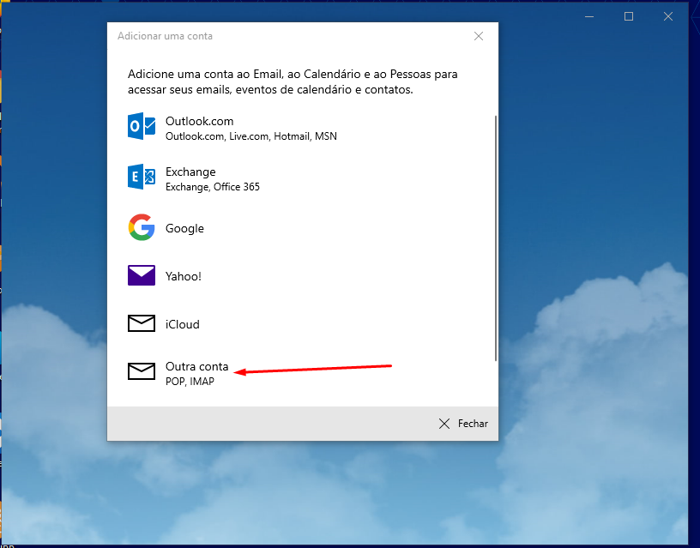Click the 'POP, IMAP' subtitle text
This screenshot has width=700, height=548.
190,382
